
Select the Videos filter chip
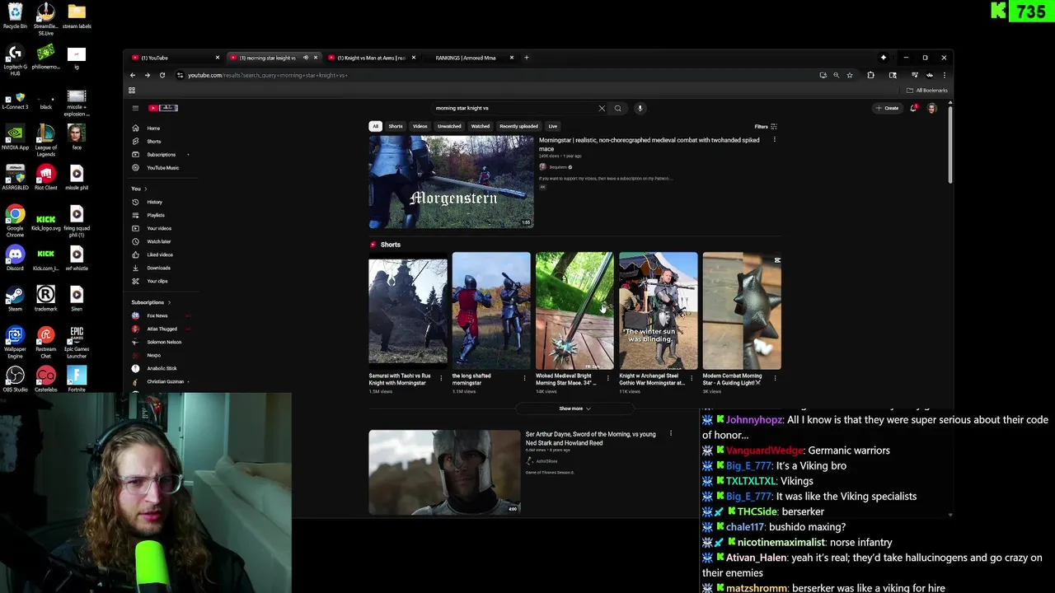tap(420, 126)
